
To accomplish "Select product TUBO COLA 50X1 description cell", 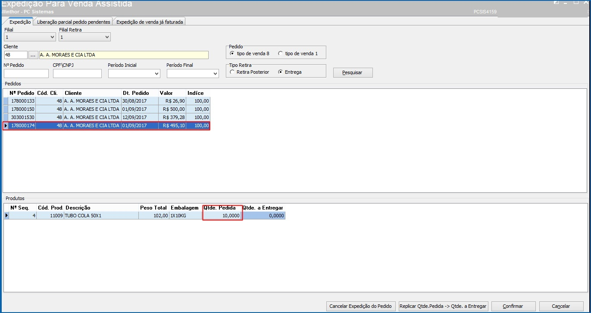I will click(101, 216).
